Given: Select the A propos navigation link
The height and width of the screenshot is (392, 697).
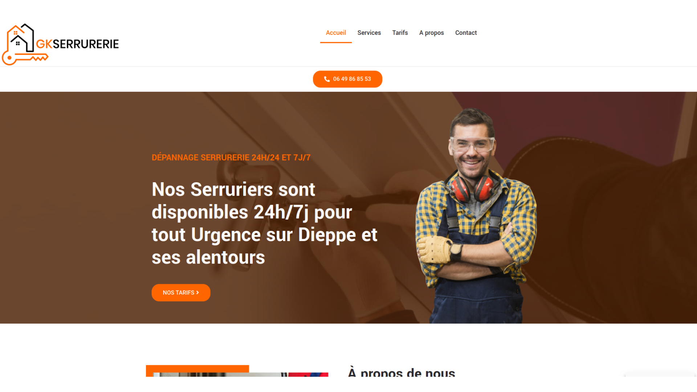Looking at the screenshot, I should click(x=431, y=33).
